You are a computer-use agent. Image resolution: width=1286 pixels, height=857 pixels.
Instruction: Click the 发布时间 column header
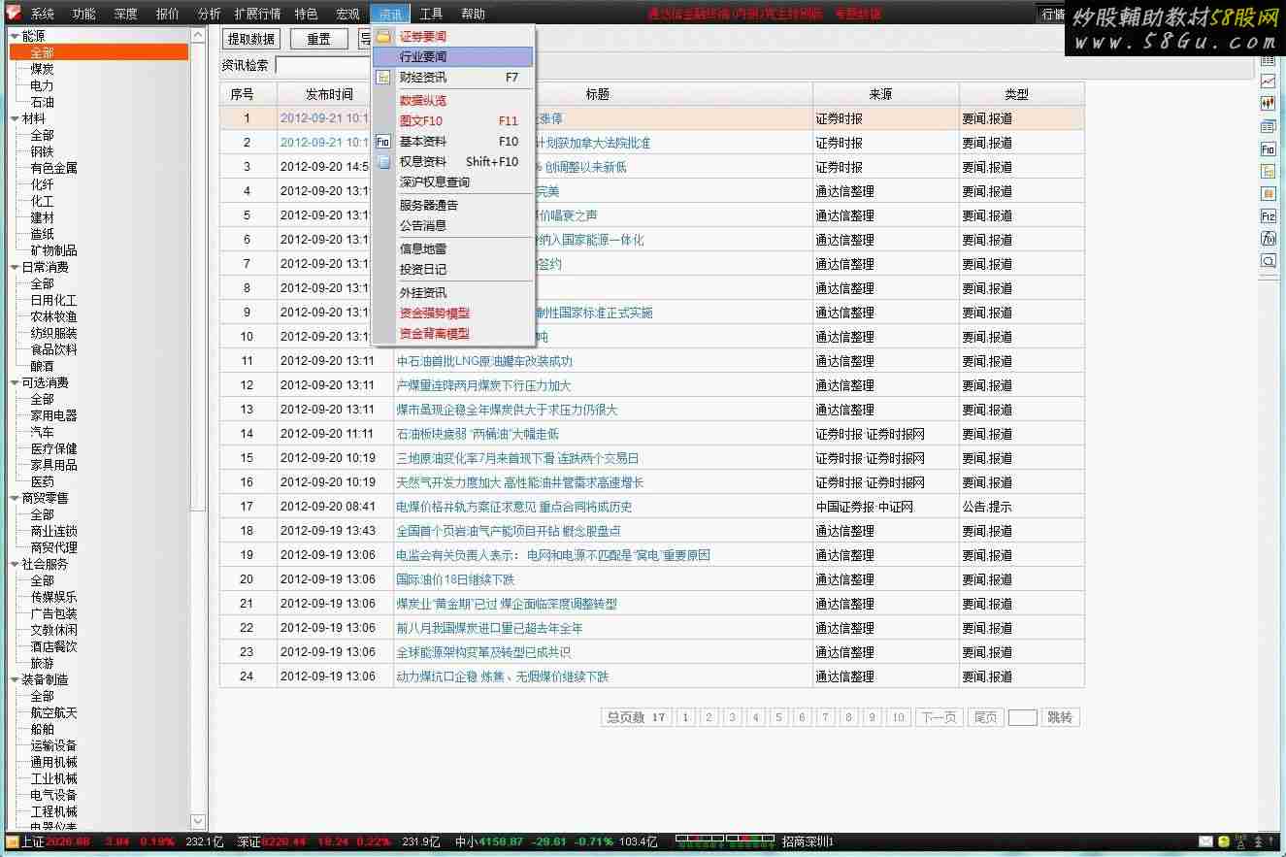tap(329, 94)
